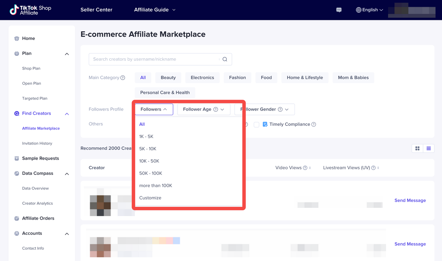This screenshot has height=261, width=442.
Task: Click the Video Views info icon
Action: (305, 168)
